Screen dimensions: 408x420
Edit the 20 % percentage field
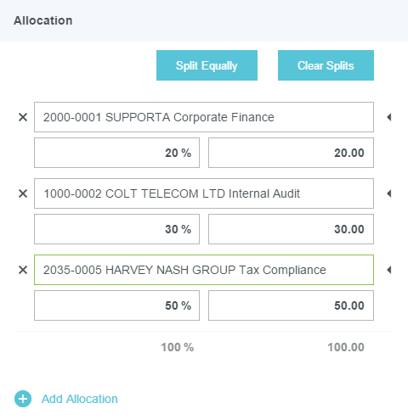coord(116,153)
